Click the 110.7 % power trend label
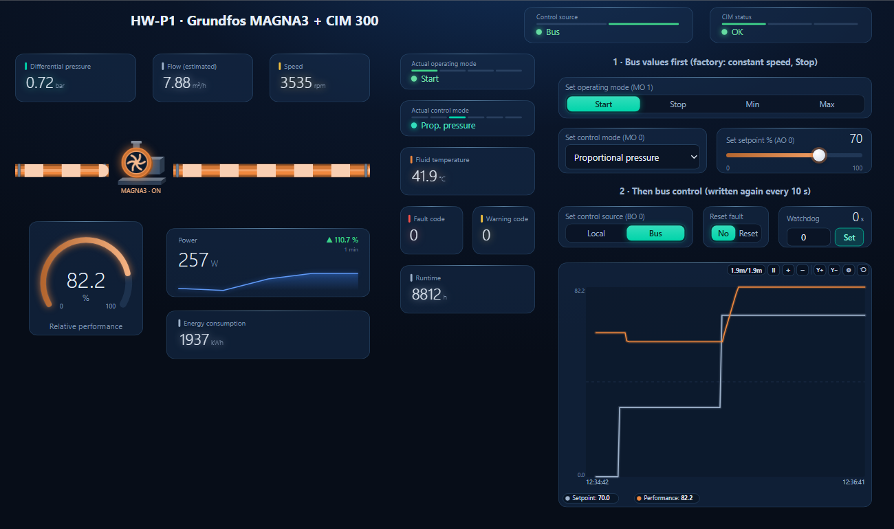 tap(342, 240)
